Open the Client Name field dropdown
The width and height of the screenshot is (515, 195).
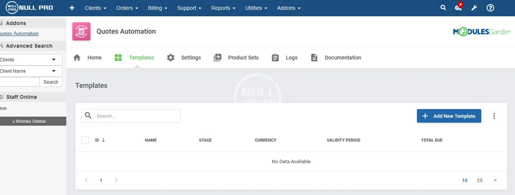coord(30,71)
